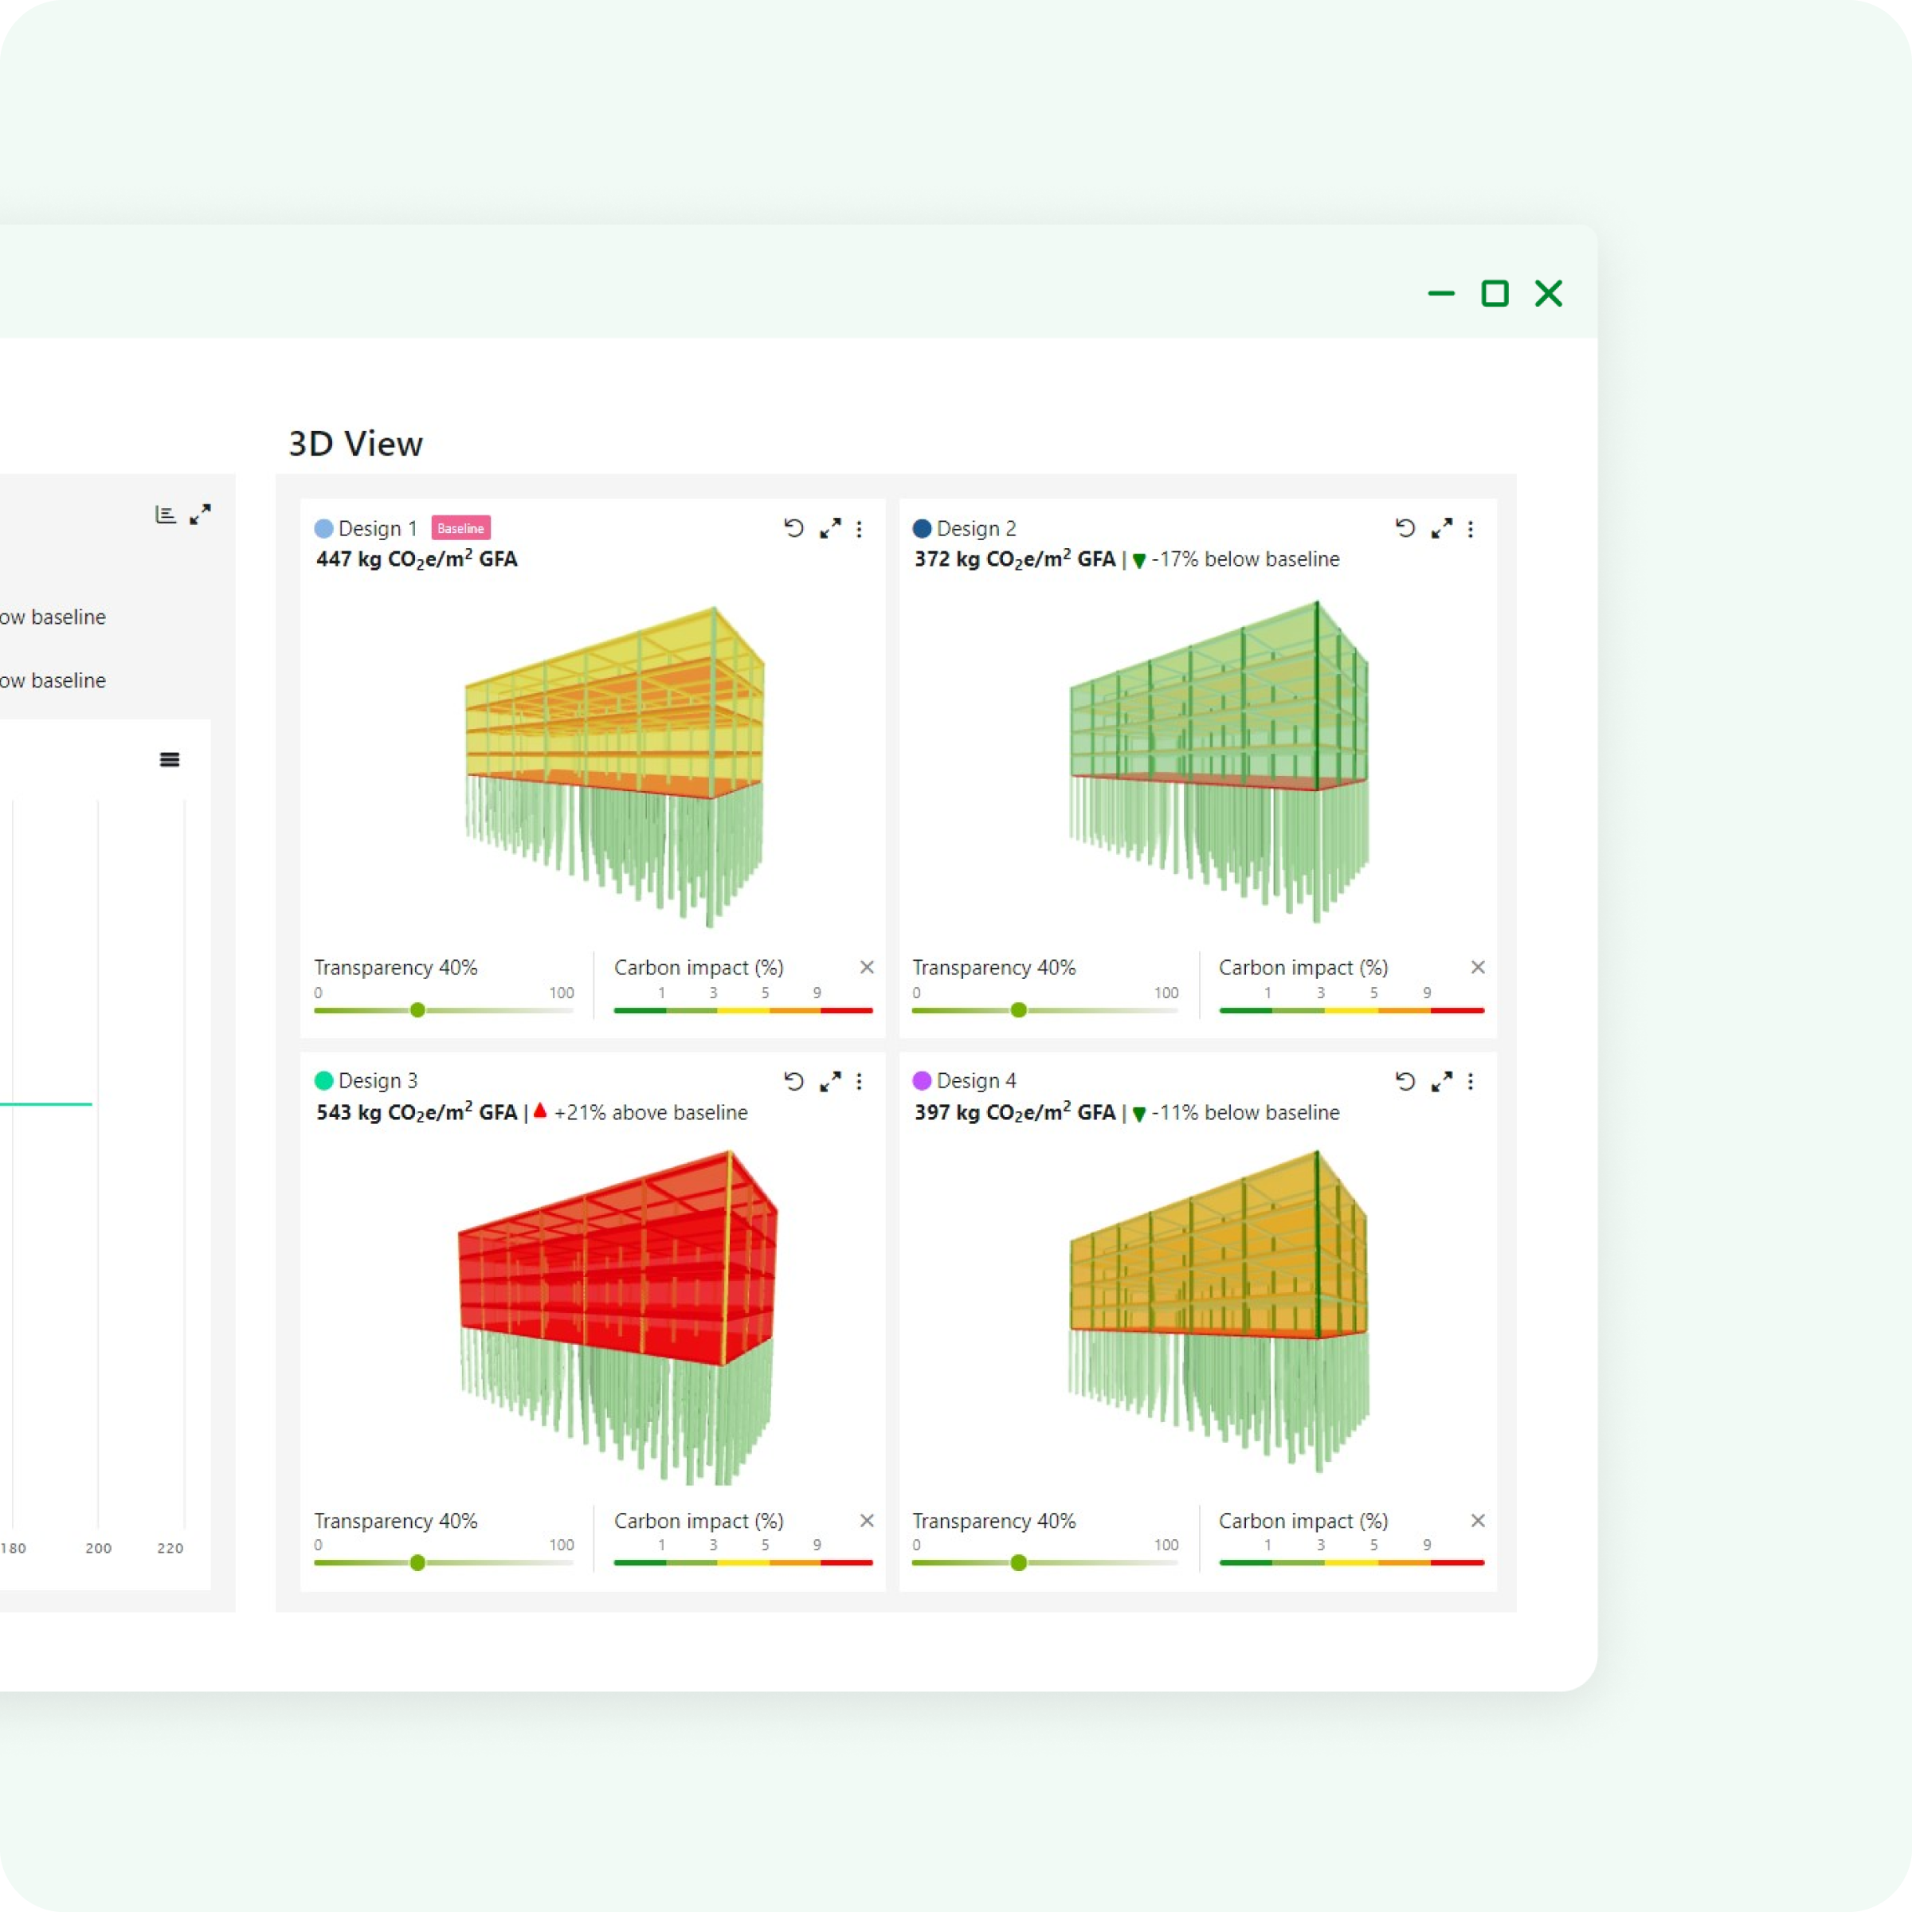Expand Design 1 view to fullscreen
Image resolution: width=1912 pixels, height=1912 pixels.
(x=830, y=528)
